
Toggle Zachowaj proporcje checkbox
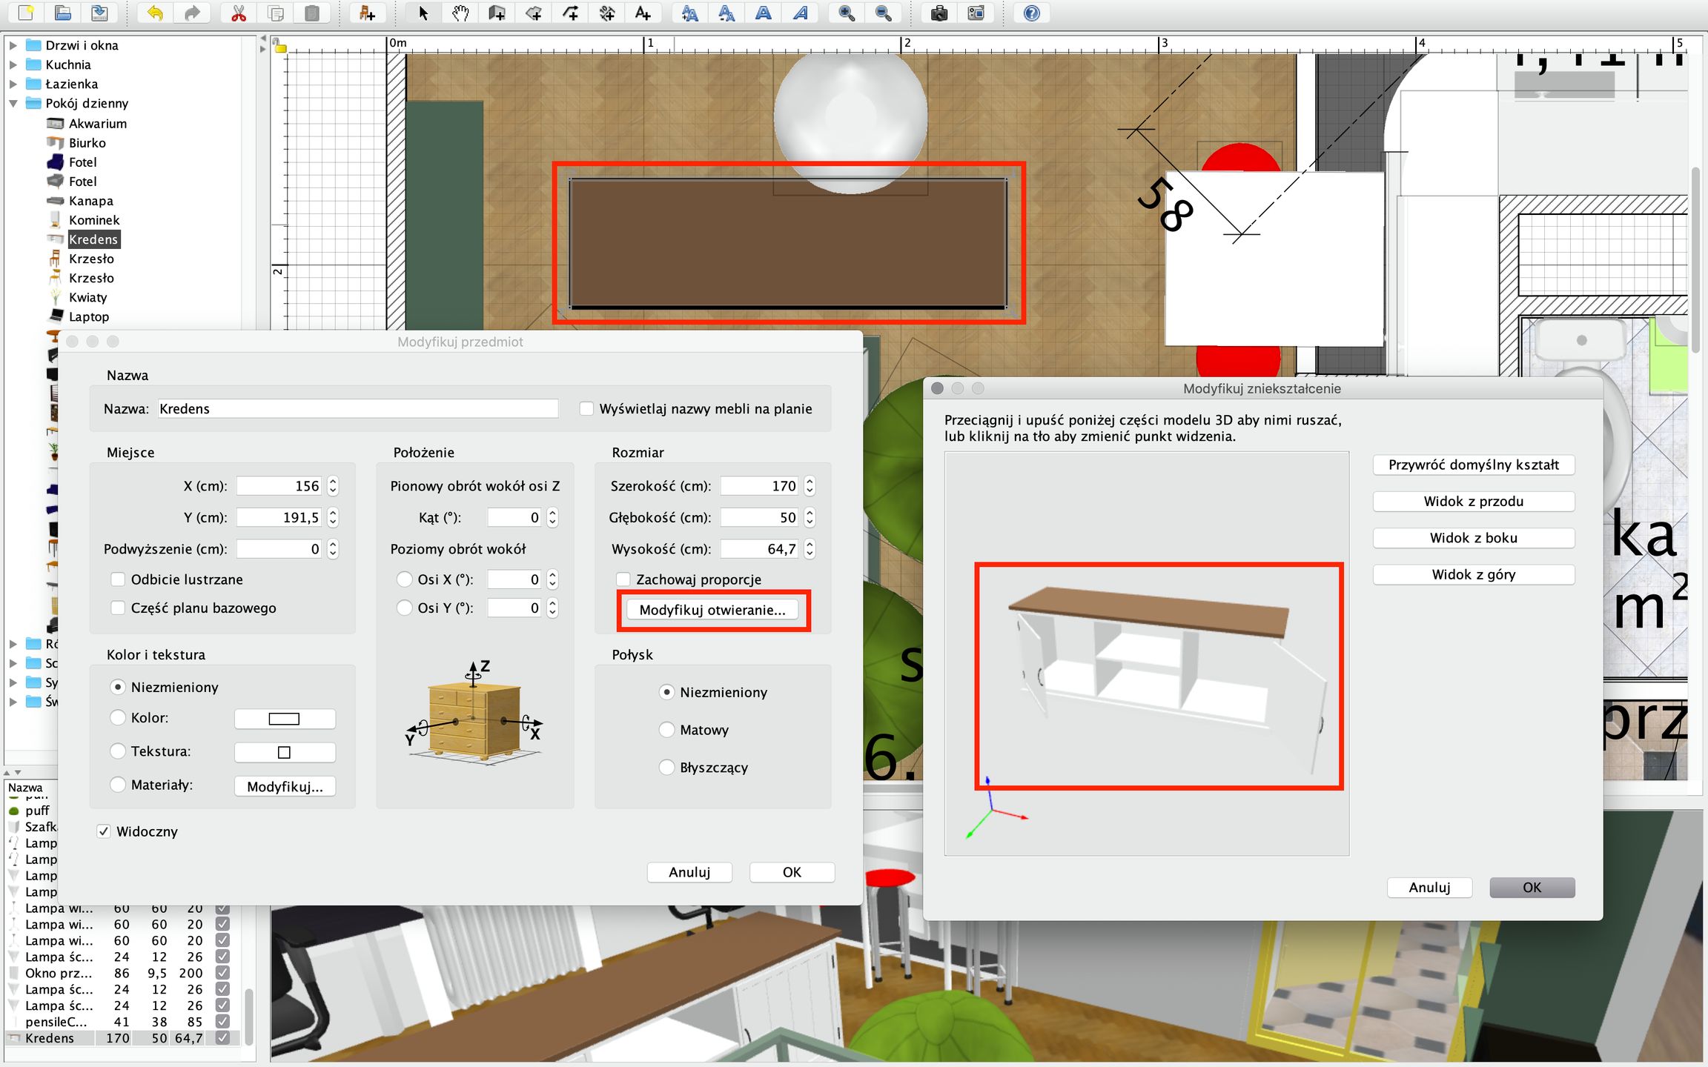click(623, 579)
